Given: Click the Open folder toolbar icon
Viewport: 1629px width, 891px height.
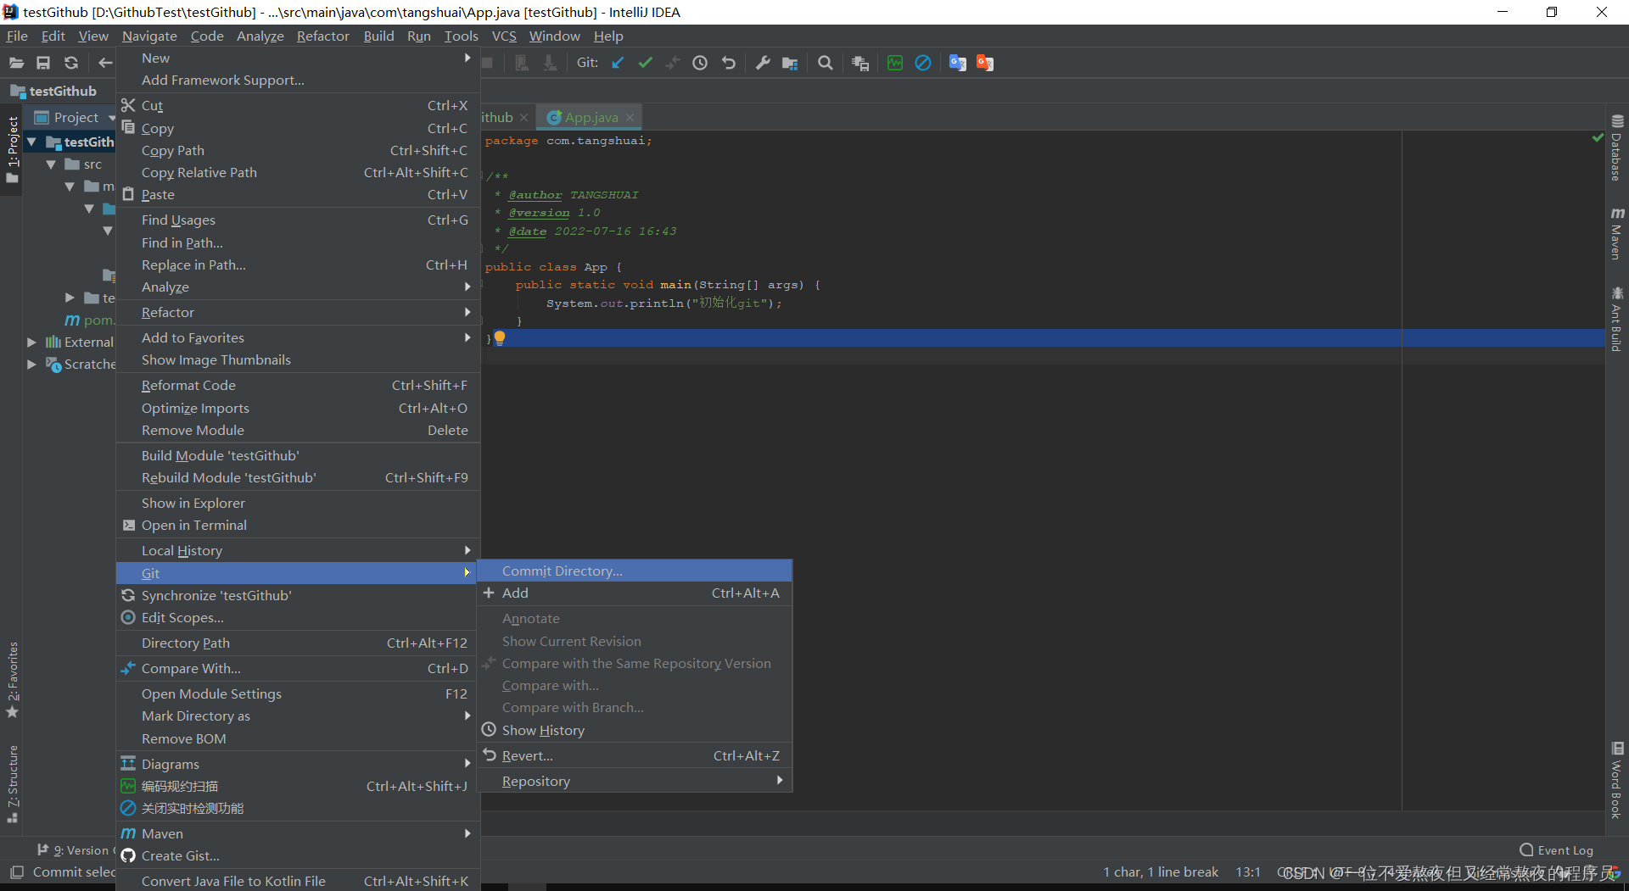Looking at the screenshot, I should (16, 63).
